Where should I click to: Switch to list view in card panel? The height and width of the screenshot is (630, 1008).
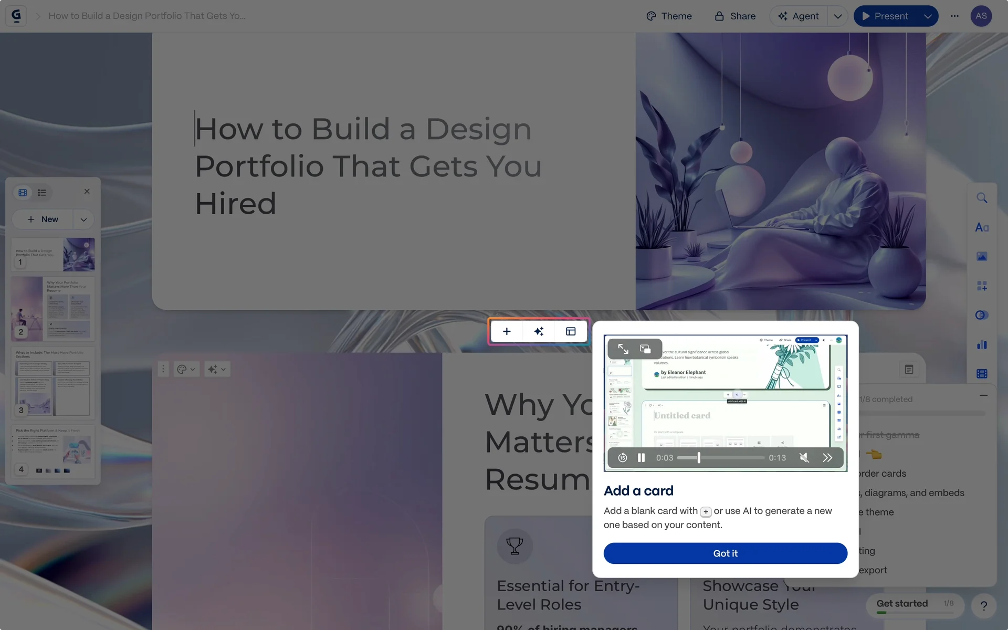pyautogui.click(x=43, y=193)
